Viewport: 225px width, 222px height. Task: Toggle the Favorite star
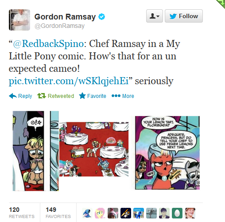pos(93,96)
